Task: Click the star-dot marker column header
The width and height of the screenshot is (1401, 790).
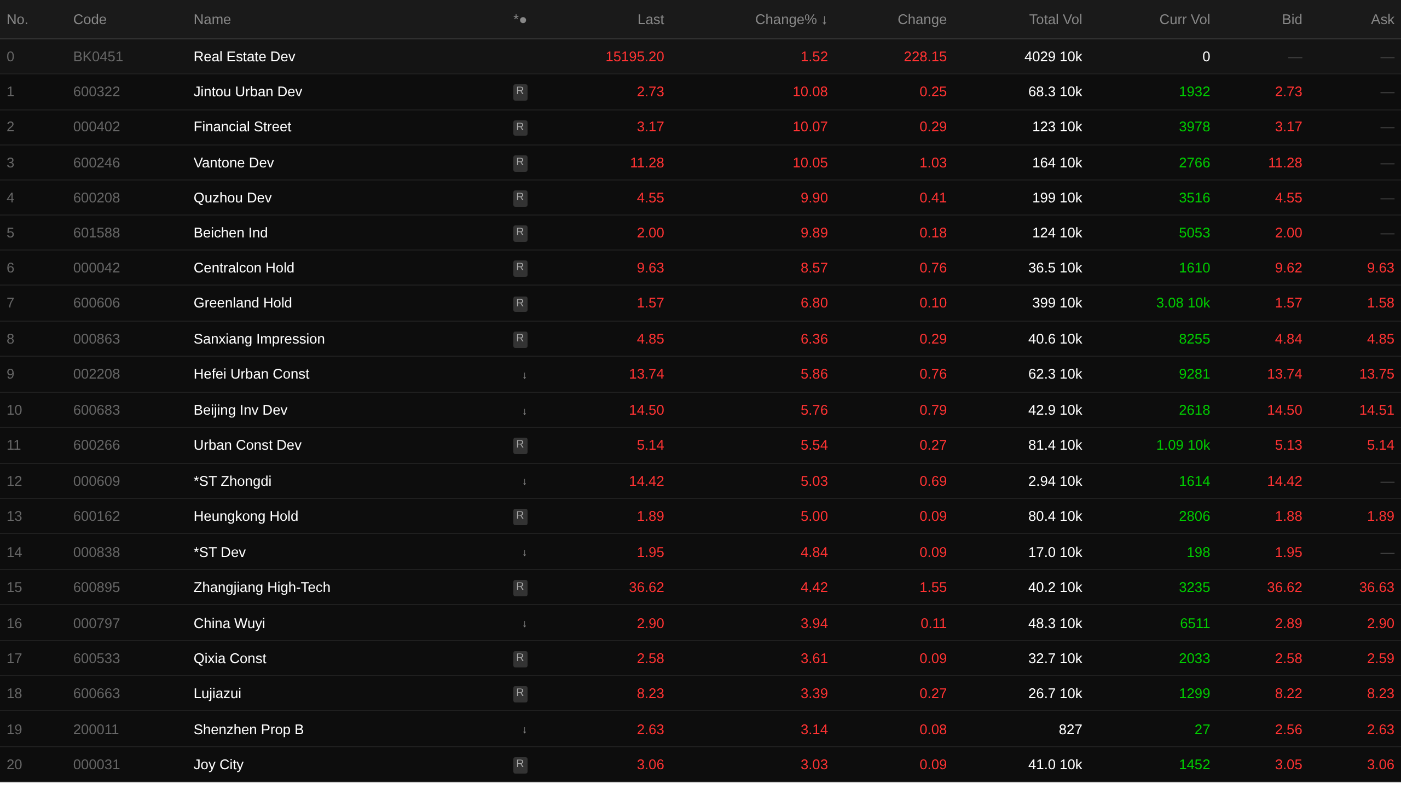Action: click(x=519, y=20)
